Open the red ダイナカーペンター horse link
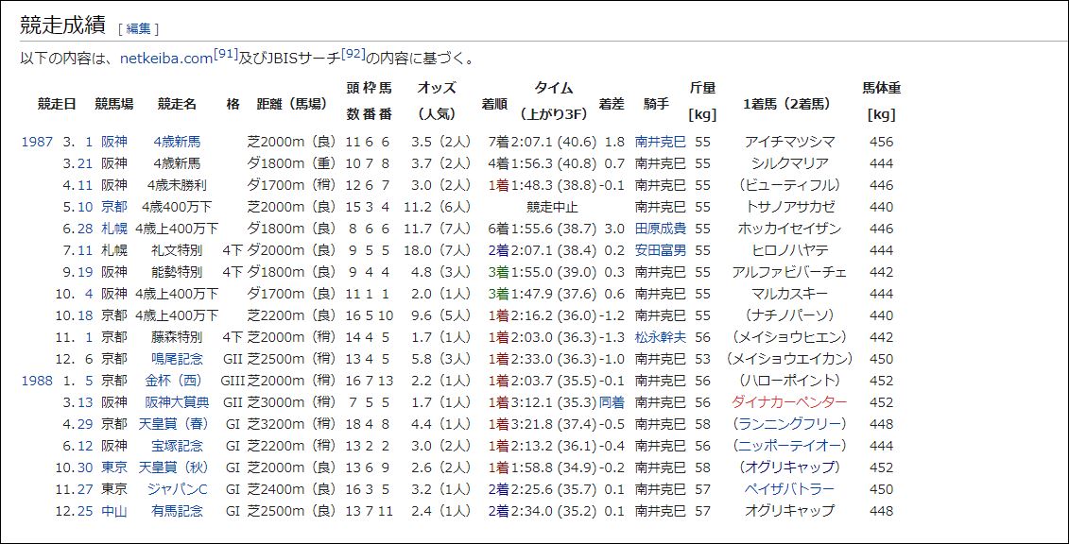Screen dimensions: 1069x544 pyautogui.click(x=789, y=402)
